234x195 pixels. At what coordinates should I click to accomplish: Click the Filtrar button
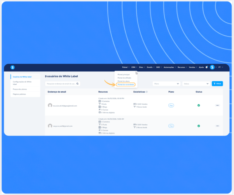(x=217, y=84)
